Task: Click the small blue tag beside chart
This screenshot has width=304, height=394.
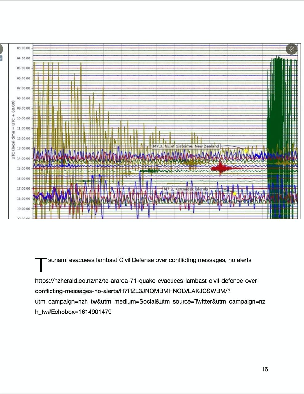Action: pyautogui.click(x=1, y=58)
